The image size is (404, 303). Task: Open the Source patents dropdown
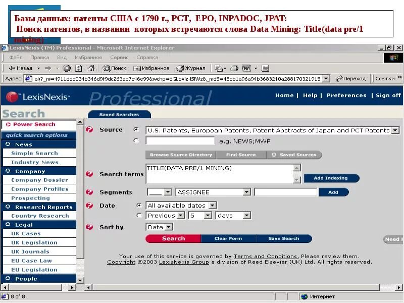[395, 130]
